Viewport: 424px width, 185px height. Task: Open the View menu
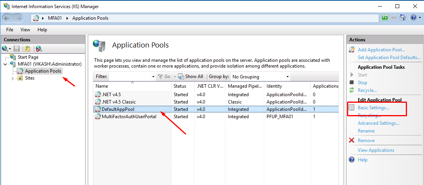click(x=26, y=30)
